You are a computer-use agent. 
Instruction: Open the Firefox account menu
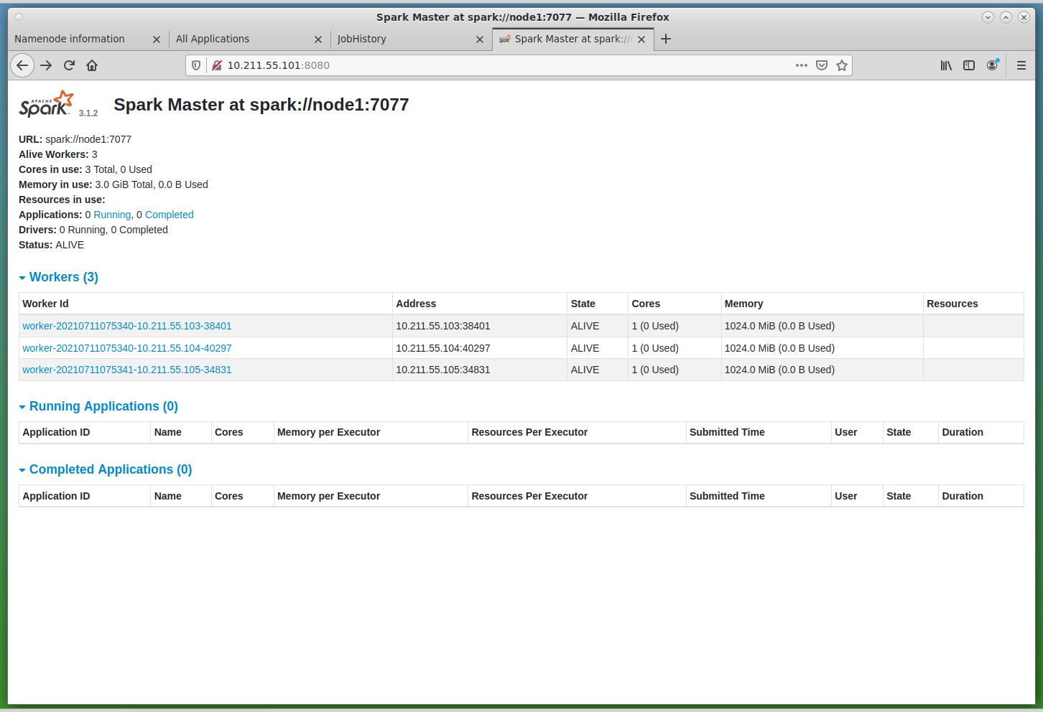pos(992,65)
